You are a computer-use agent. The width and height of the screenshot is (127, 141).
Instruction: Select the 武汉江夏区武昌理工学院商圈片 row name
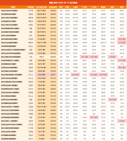point(12,75)
